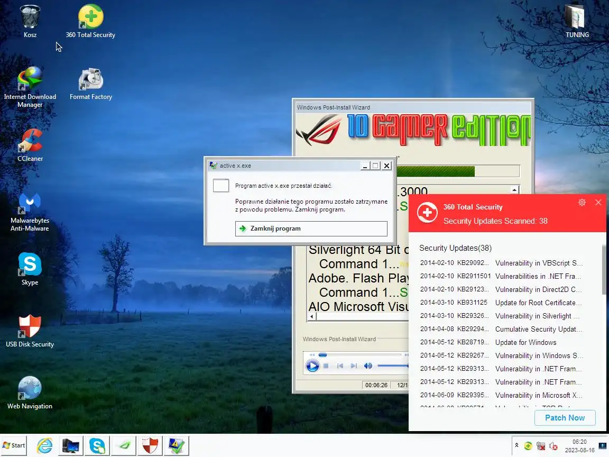Click 360 Total Security tray icon
This screenshot has height=457, width=609.
click(x=528, y=446)
